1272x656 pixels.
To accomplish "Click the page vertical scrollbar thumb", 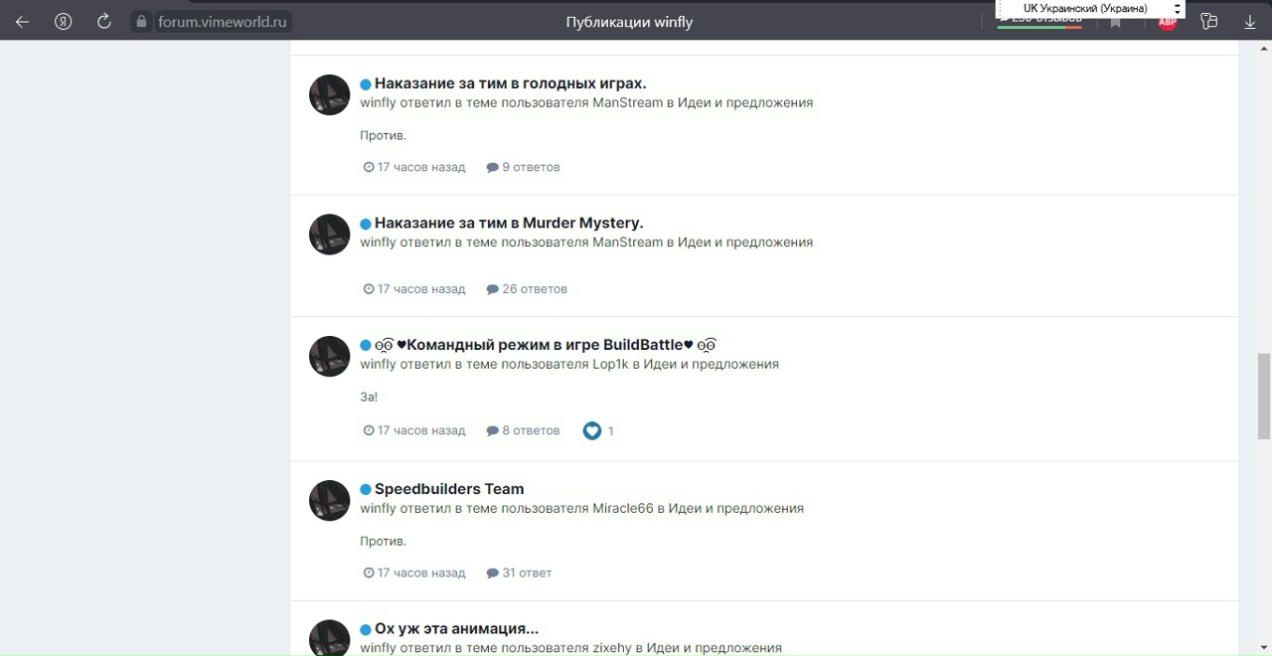I will tap(1264, 396).
